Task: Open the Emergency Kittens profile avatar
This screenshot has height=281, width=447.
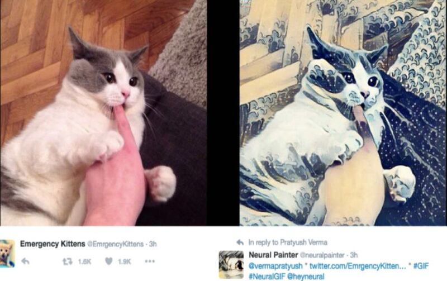Action: point(7,254)
